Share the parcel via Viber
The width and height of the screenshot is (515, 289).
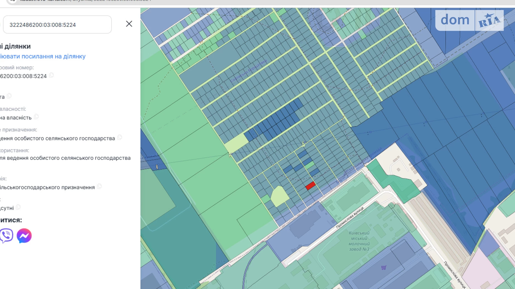[x=6, y=236]
